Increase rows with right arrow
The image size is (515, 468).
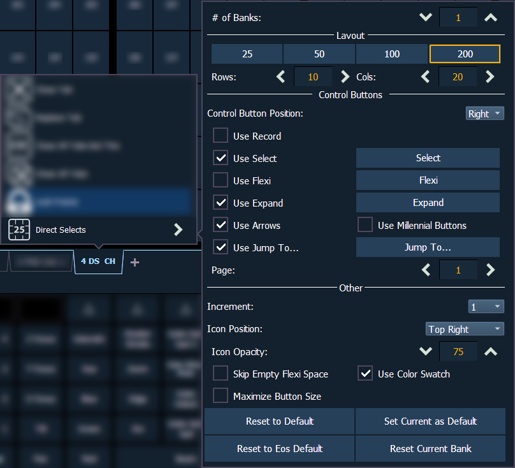[345, 77]
